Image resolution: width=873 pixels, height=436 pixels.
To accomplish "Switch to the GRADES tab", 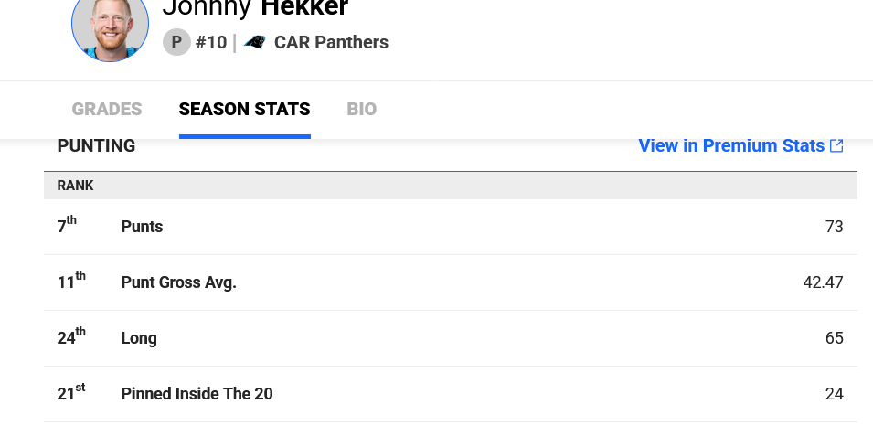I will (x=107, y=109).
